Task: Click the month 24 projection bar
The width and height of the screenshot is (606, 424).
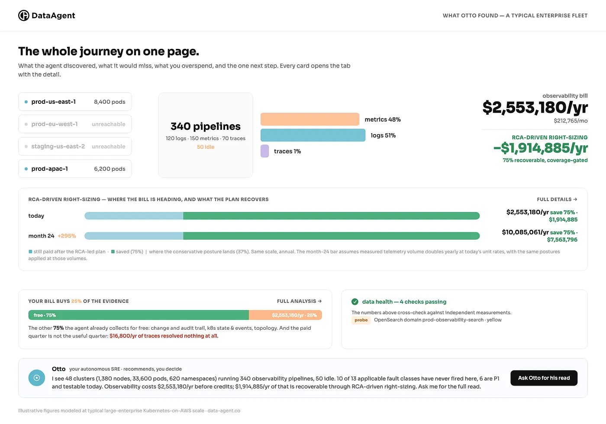Action: pos(282,236)
